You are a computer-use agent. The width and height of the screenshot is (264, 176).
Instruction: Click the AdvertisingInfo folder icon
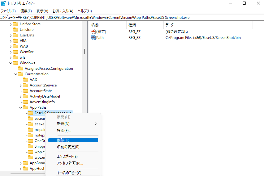point(26,102)
